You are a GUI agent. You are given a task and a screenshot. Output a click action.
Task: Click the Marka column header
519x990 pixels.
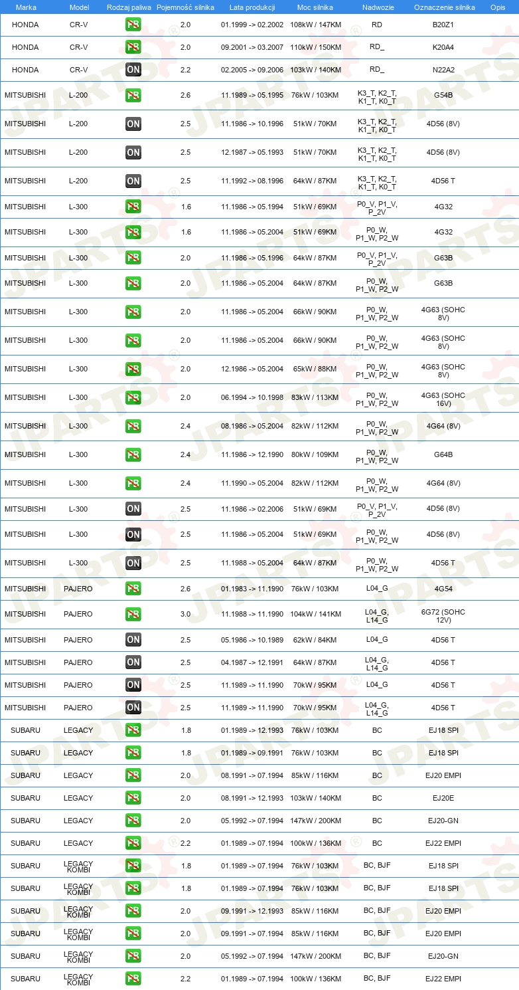[x=25, y=7]
